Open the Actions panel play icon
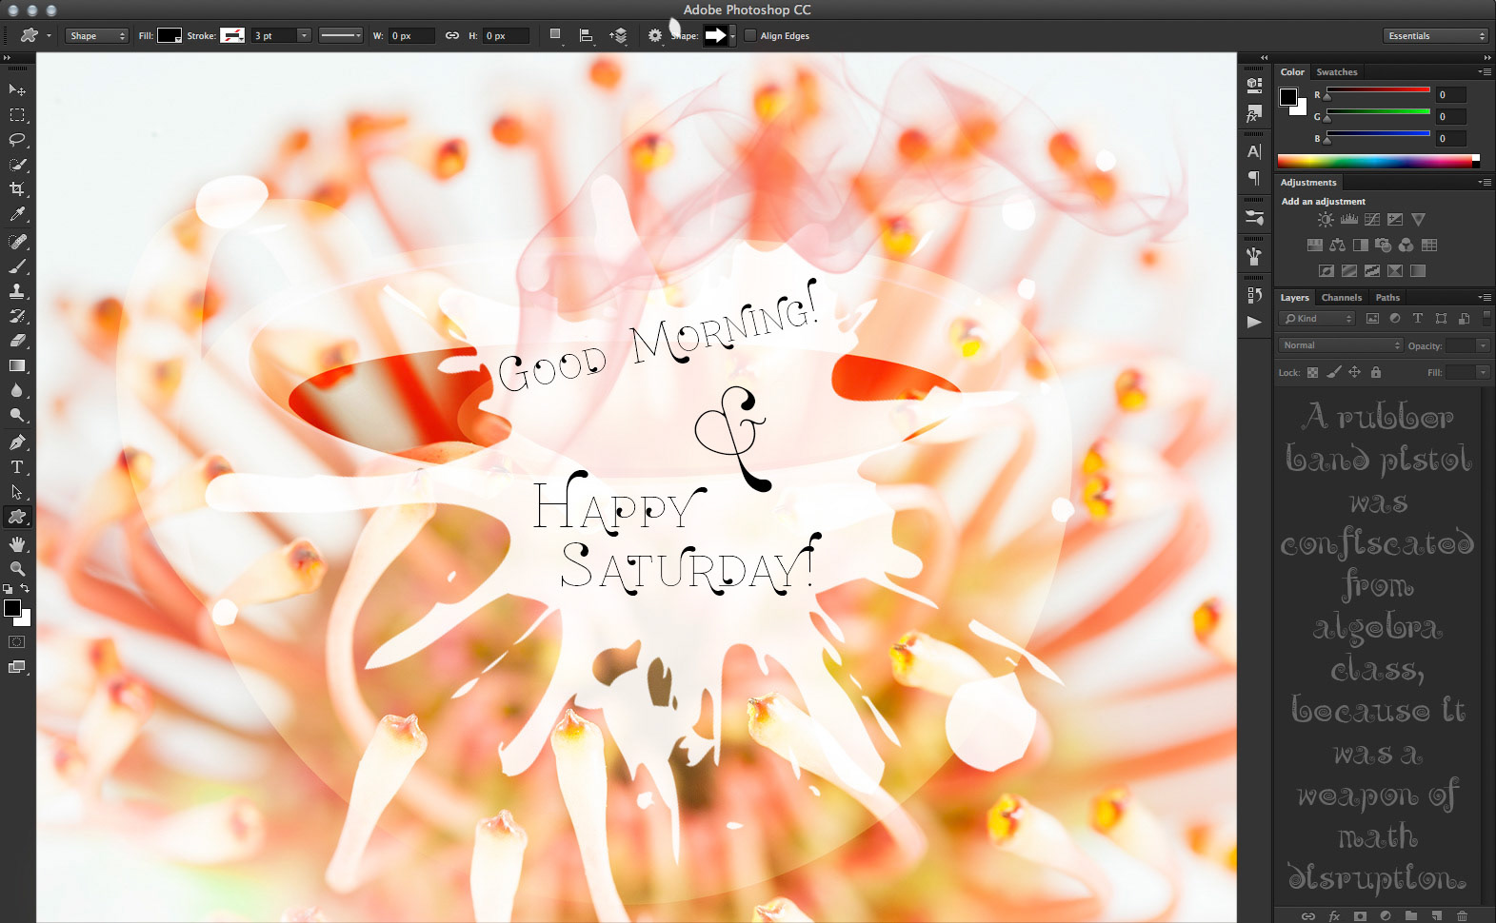The image size is (1496, 923). click(1254, 322)
